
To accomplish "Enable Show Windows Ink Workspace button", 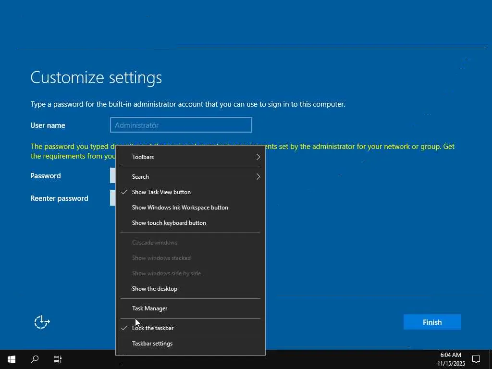I will 180,208.
